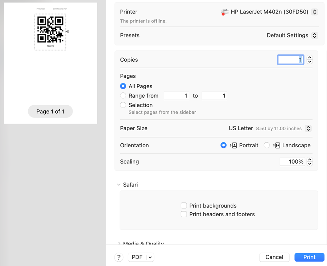This screenshot has width=327, height=266.
Task: Click the Print button
Action: tap(309, 257)
